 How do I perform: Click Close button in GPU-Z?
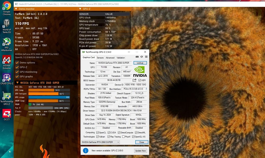(x=142, y=142)
